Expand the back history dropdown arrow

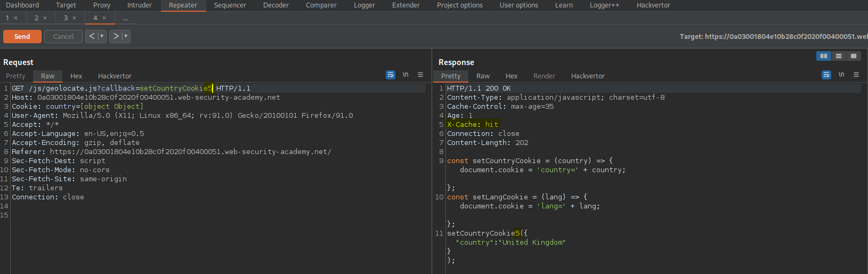coord(102,36)
